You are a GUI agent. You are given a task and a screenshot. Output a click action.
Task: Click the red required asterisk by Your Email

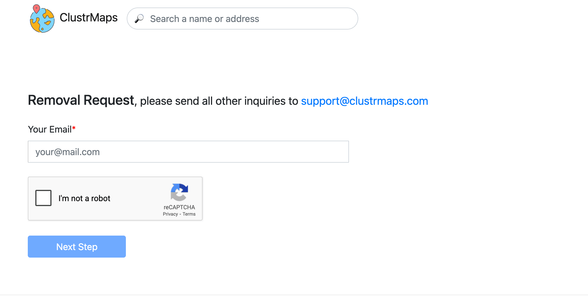pos(74,128)
